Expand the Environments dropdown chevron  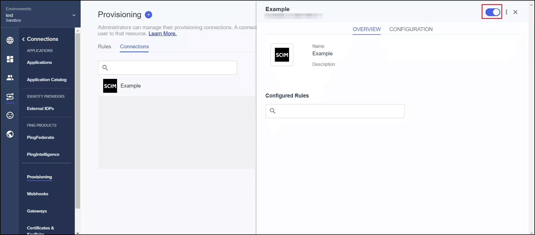[x=74, y=15]
